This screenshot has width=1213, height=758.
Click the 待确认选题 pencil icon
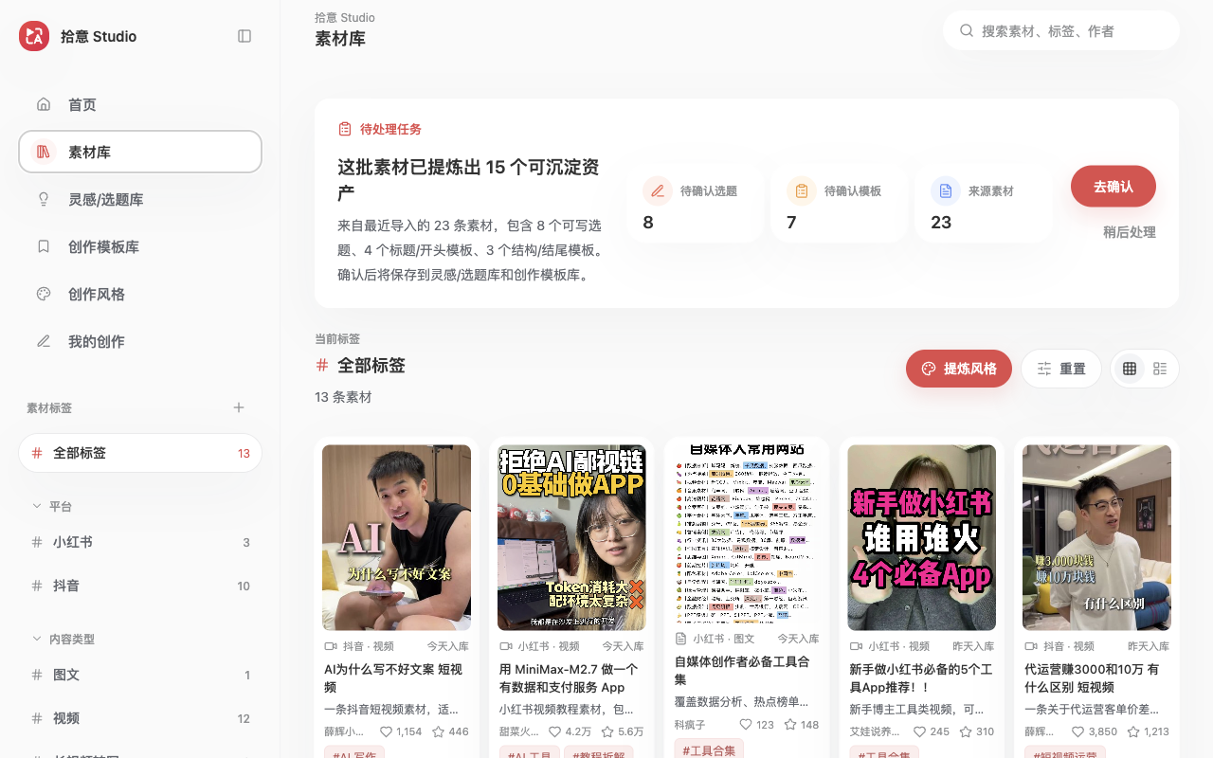(x=658, y=190)
